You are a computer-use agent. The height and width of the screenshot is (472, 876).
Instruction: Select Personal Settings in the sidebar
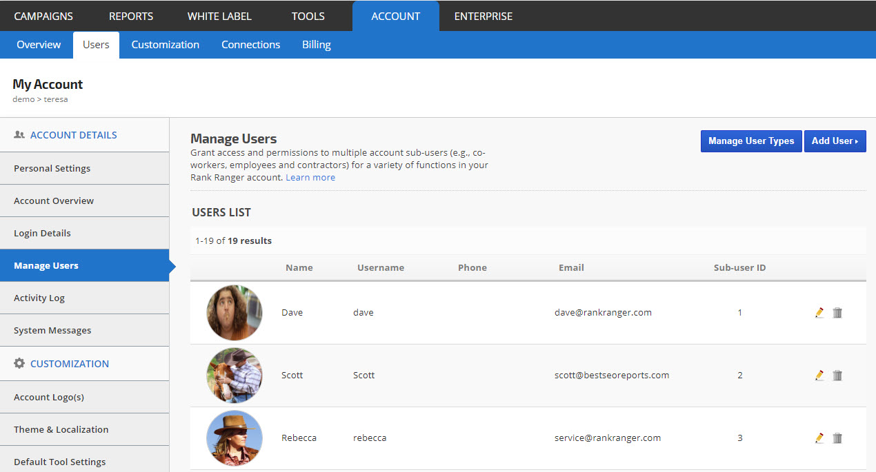click(x=52, y=168)
